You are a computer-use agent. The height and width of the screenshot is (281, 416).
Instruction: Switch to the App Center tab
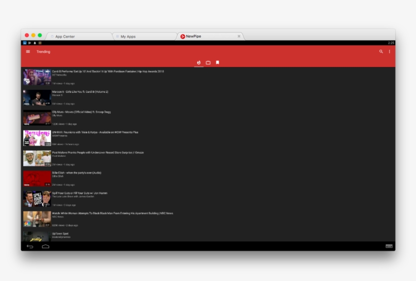point(79,37)
